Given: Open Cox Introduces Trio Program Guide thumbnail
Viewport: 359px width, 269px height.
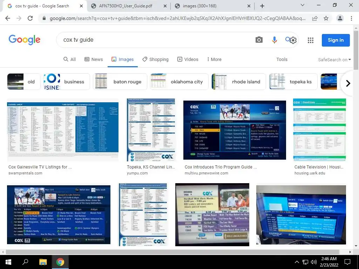Looking at the screenshot, I should pos(235,130).
